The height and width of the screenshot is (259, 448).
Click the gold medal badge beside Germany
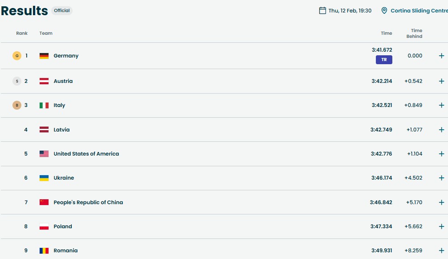(17, 56)
